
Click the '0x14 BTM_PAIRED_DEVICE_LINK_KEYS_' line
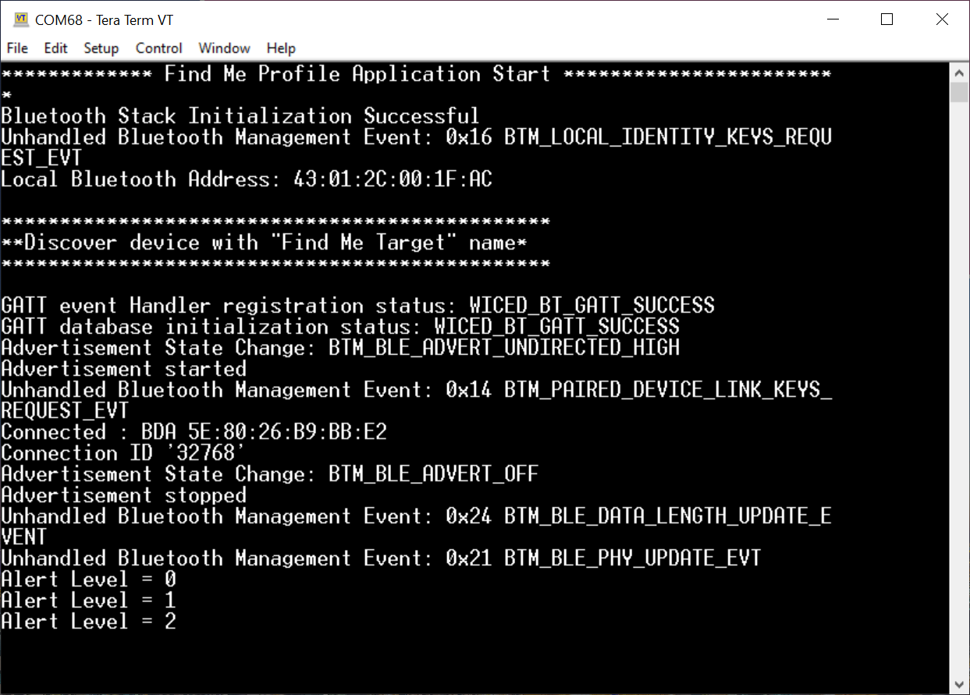click(416, 390)
